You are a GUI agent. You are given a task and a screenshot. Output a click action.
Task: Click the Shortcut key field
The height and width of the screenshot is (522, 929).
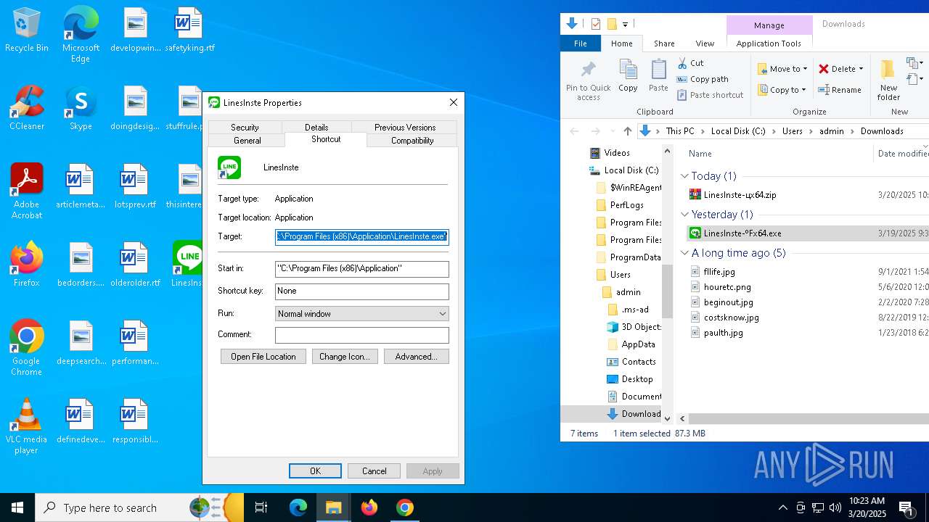[362, 291]
